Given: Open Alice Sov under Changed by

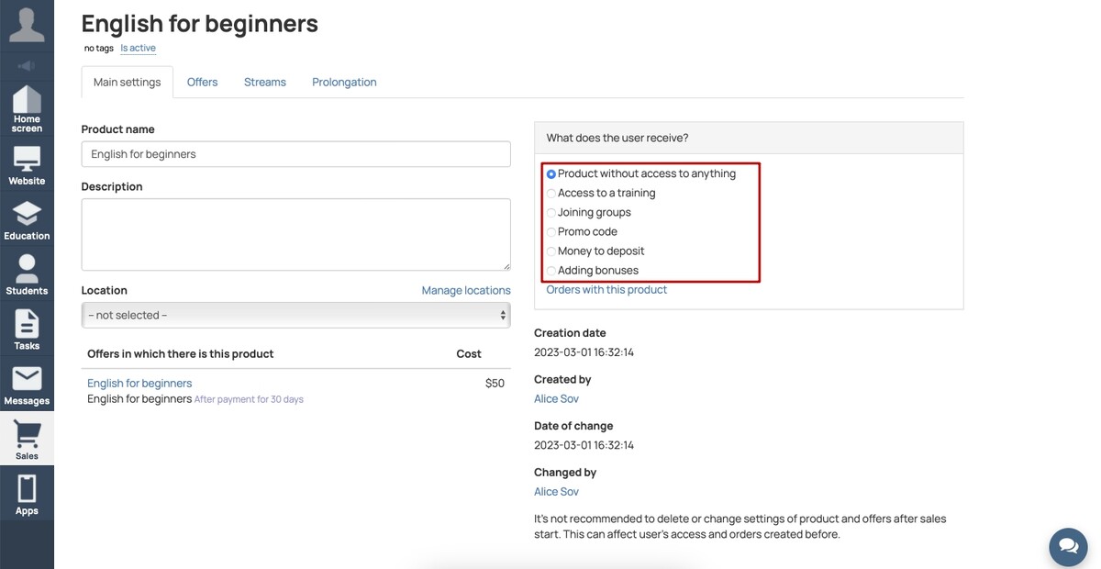Looking at the screenshot, I should [556, 491].
